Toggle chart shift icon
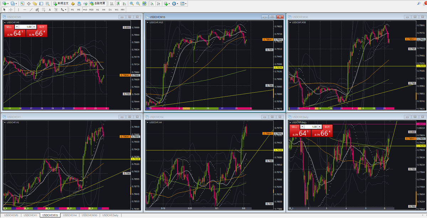This screenshot has width=427, height=218. (158, 3)
